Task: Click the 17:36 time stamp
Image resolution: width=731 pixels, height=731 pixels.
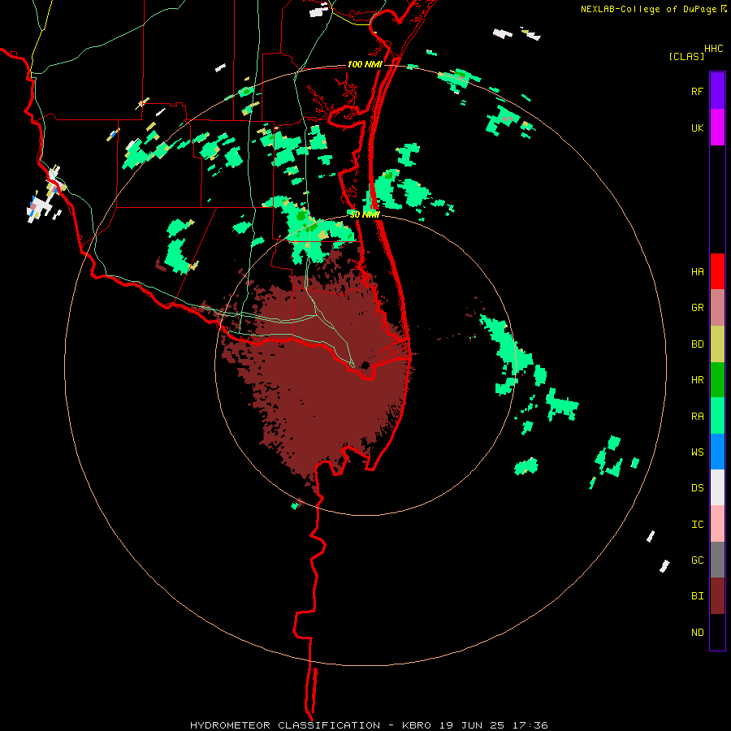Action: pos(530,725)
